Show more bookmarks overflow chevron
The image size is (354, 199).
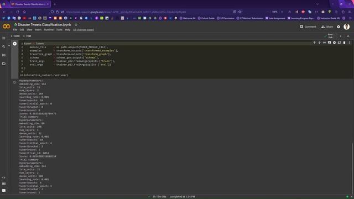click(350, 18)
